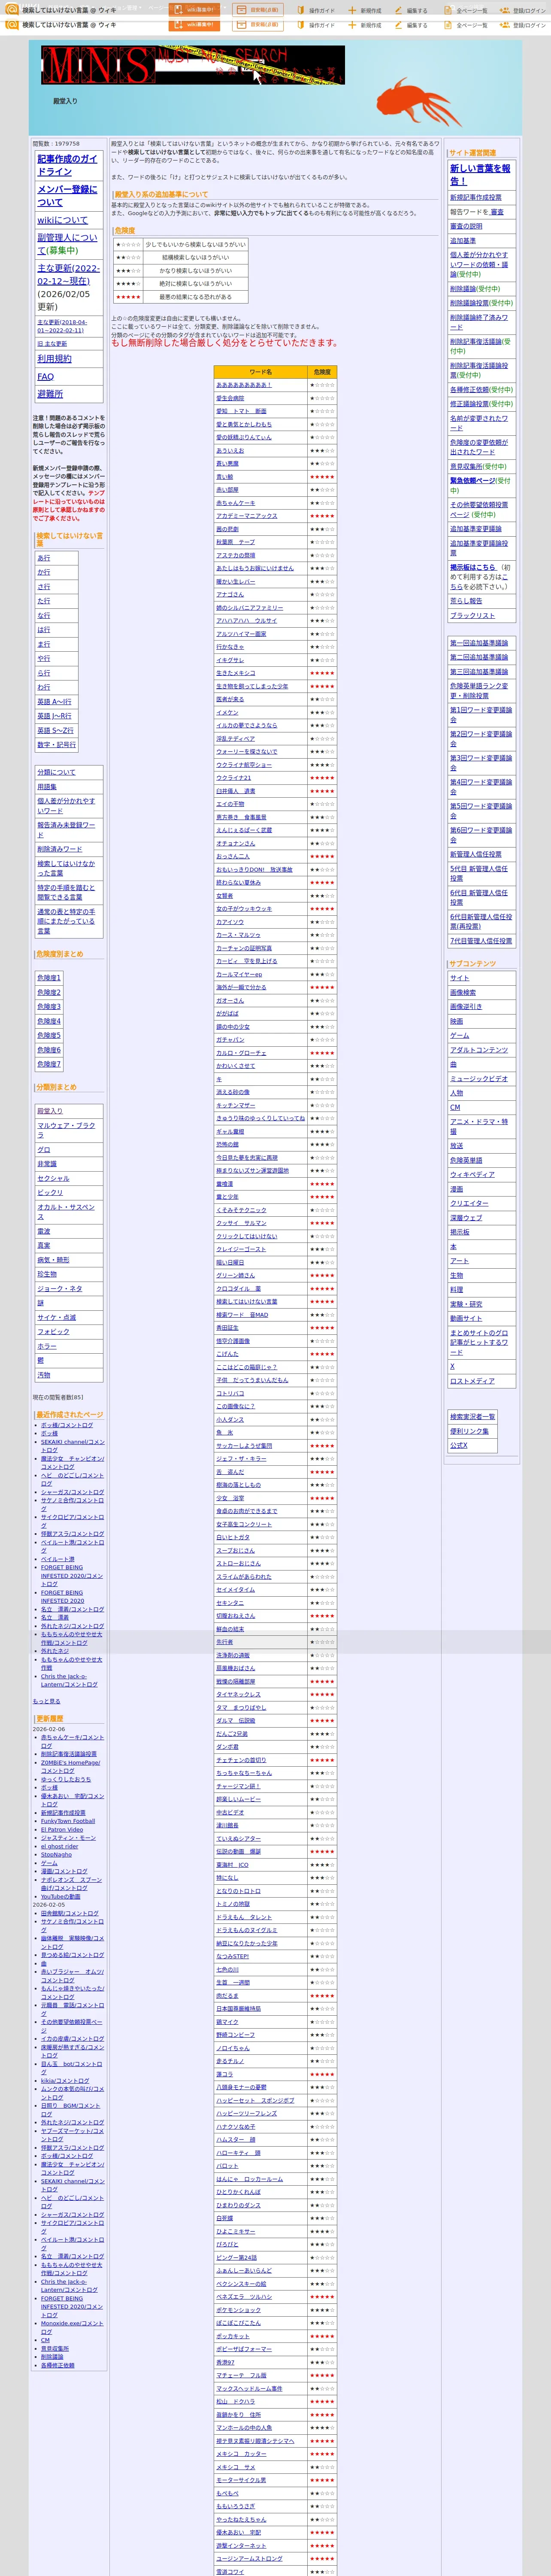The height and width of the screenshot is (2576, 551).
Task: Open the オカルト・サスペンス category link
Action: [x=66, y=1212]
